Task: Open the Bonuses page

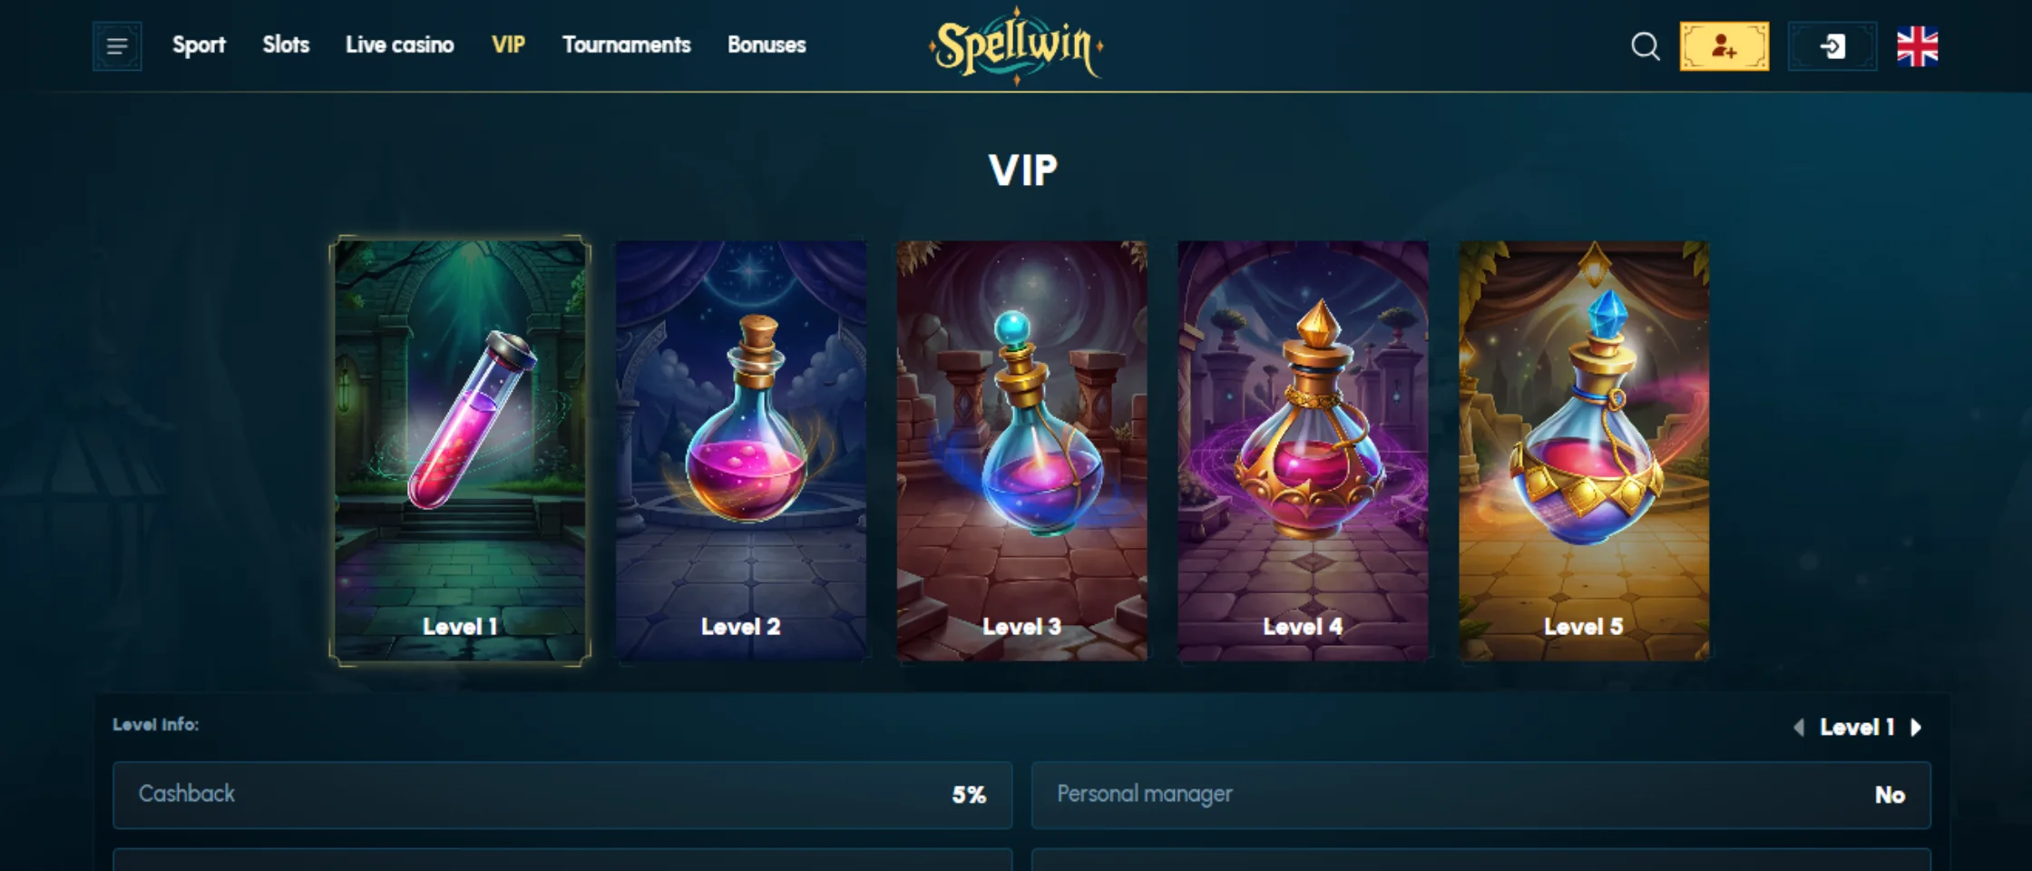Action: pos(767,44)
